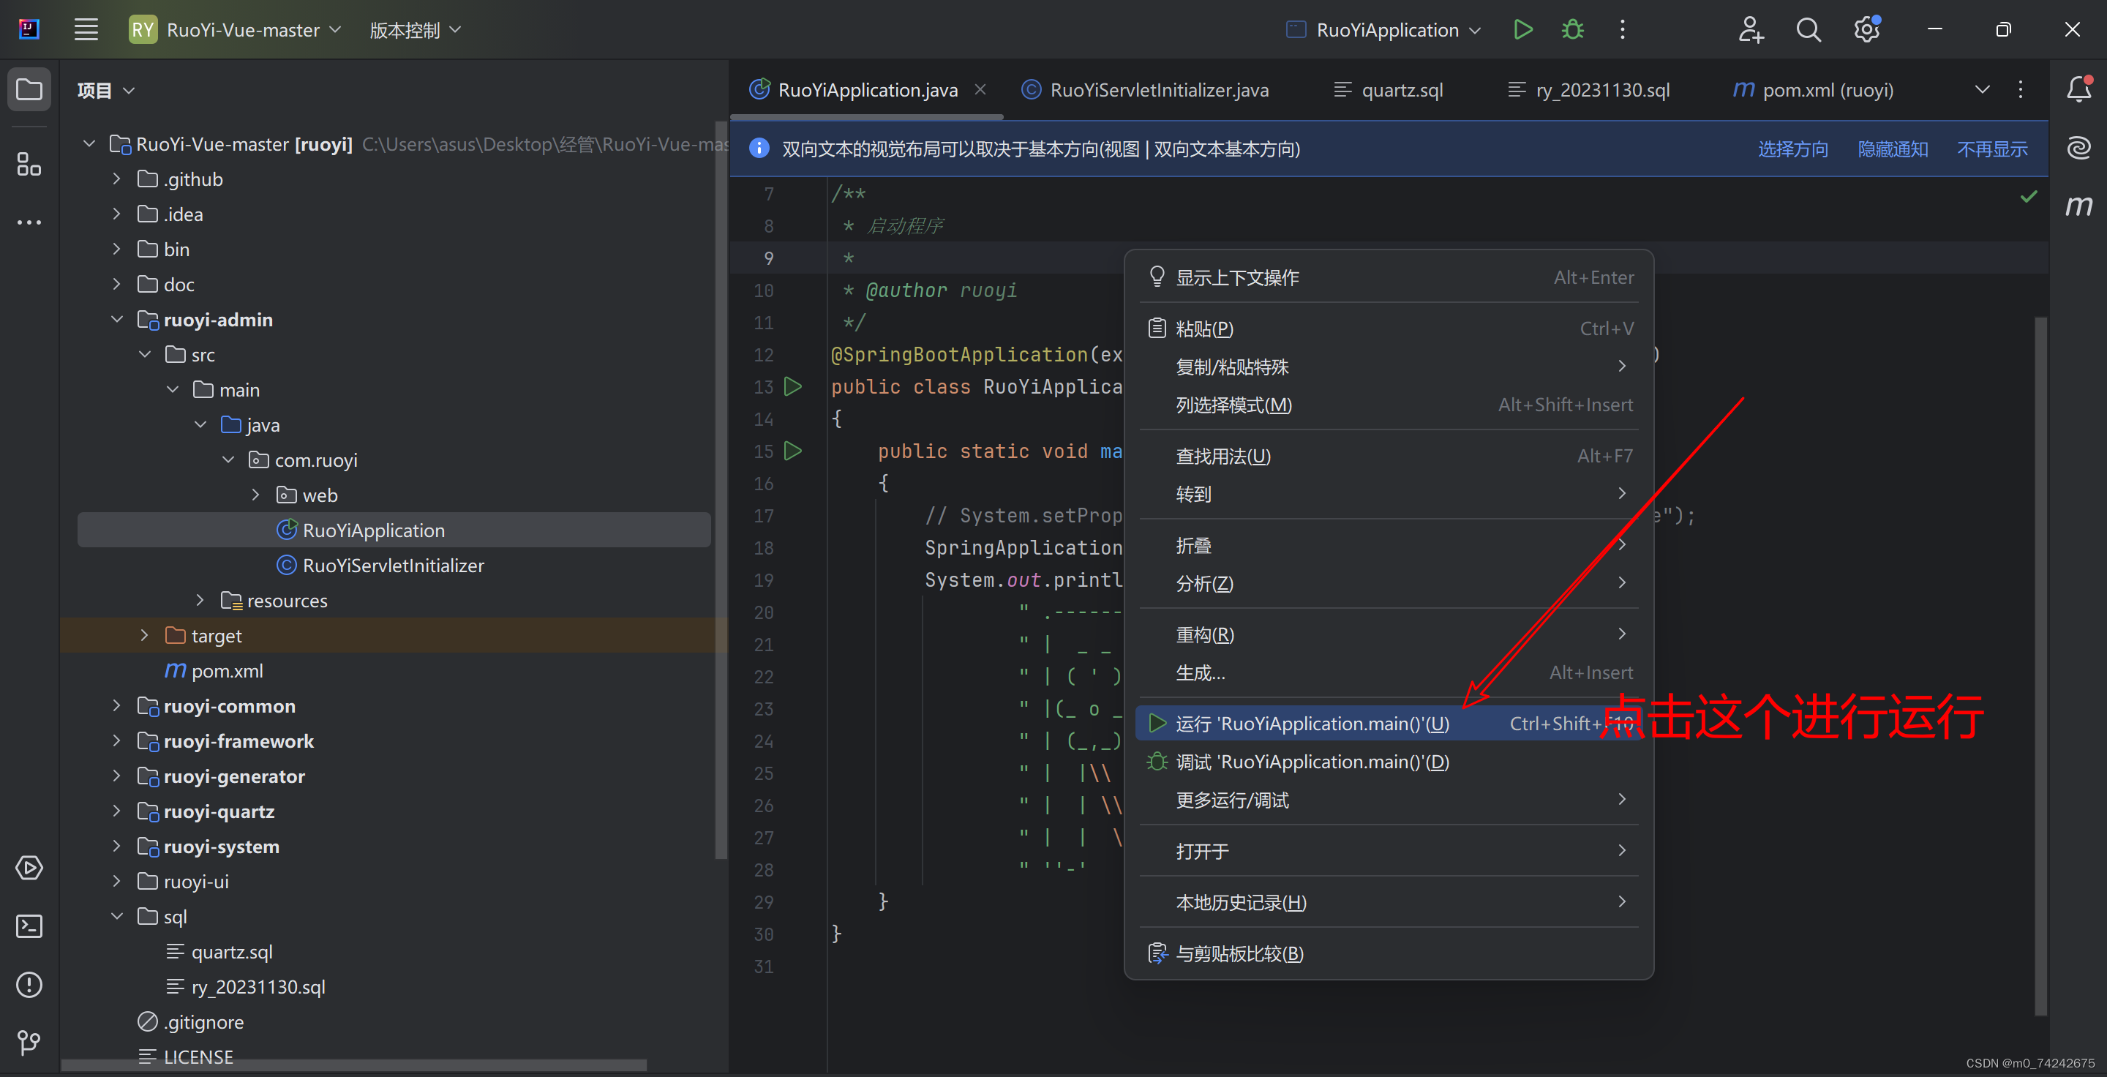This screenshot has height=1077, width=2107.
Task: Open RuoYiApplication run configuration dropdown
Action: coord(1384,30)
